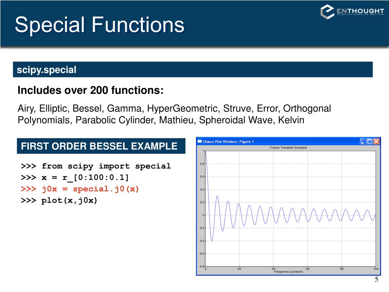This screenshot has height=292, width=389.
Task: Maximize the Chaco Plot Window
Action: [369, 141]
